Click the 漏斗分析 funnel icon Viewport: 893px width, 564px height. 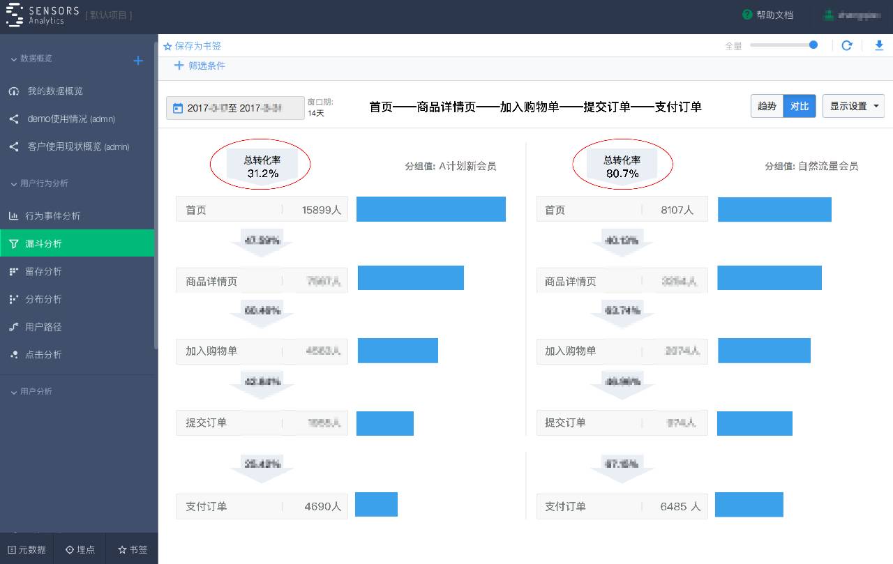pos(14,244)
